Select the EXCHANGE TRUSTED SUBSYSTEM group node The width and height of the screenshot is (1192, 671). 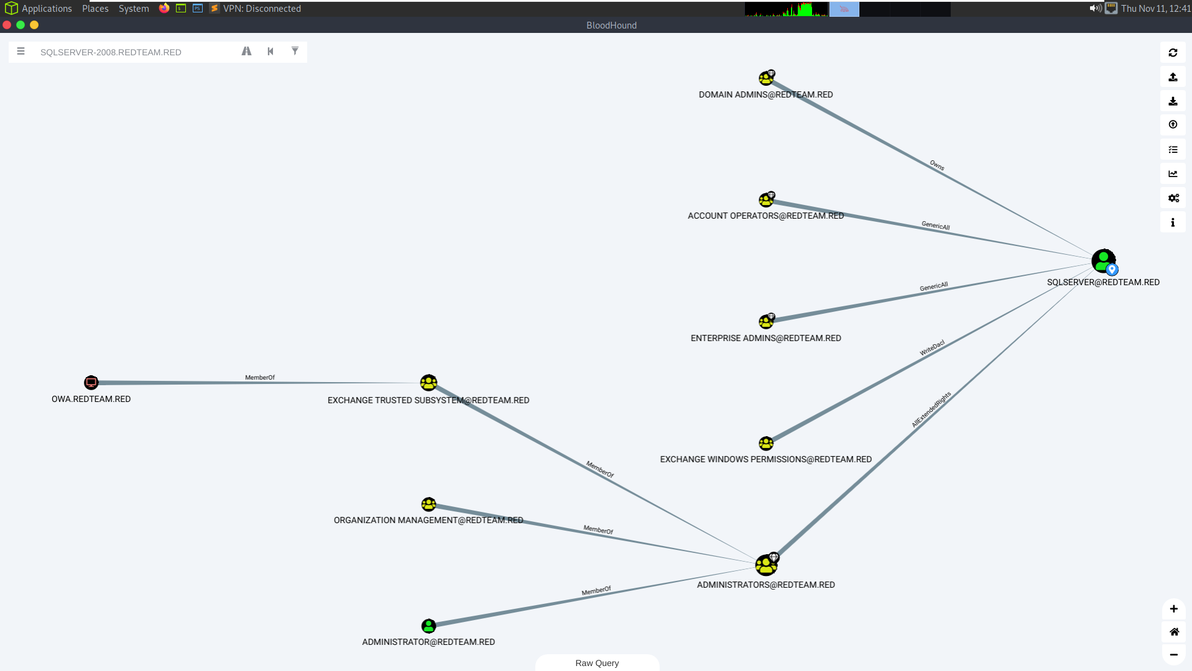click(x=428, y=383)
